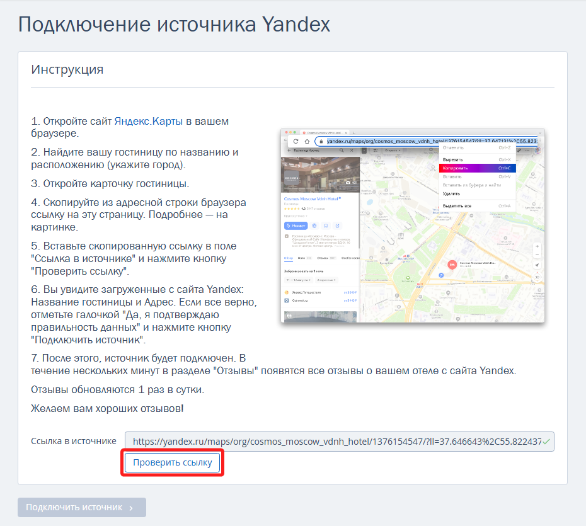Focus the Ссылка в источнике input field
This screenshot has width=586, height=526.
(340, 442)
